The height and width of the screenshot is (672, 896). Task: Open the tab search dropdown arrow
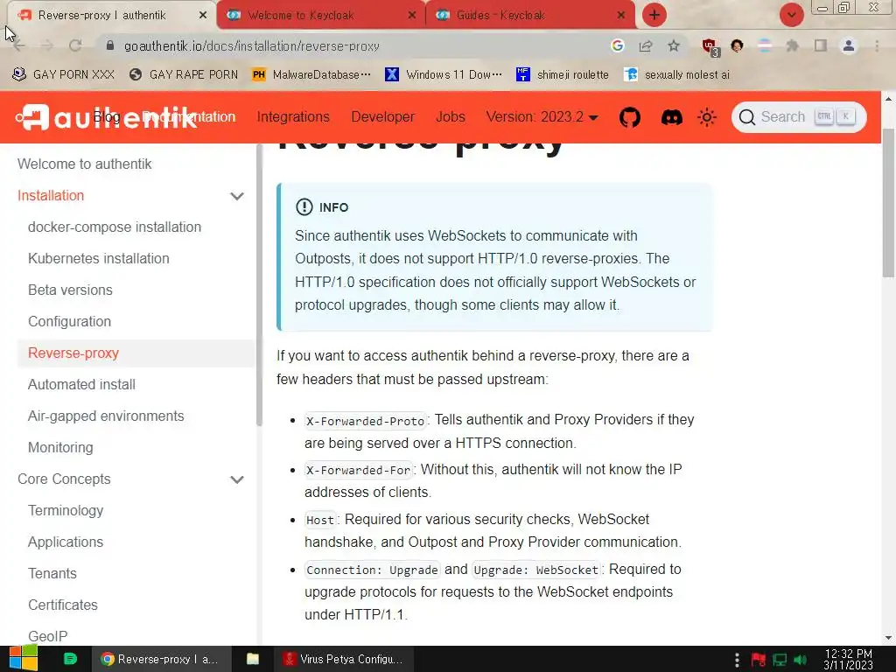coord(791,15)
